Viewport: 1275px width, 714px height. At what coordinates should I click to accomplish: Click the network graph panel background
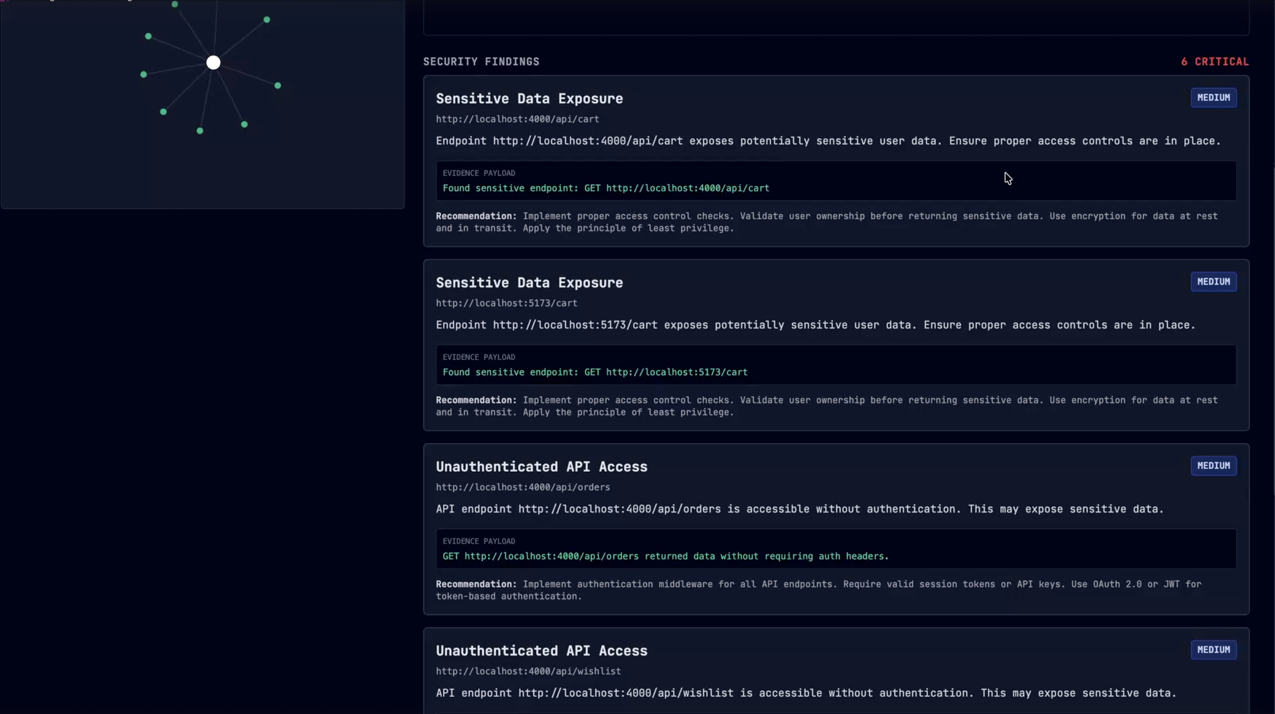336,168
